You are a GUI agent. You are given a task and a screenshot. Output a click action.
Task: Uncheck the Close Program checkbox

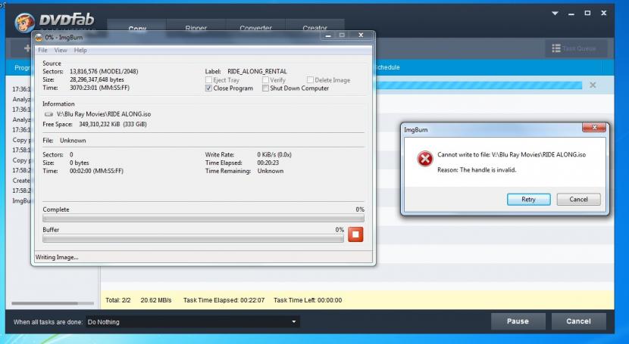coord(209,88)
